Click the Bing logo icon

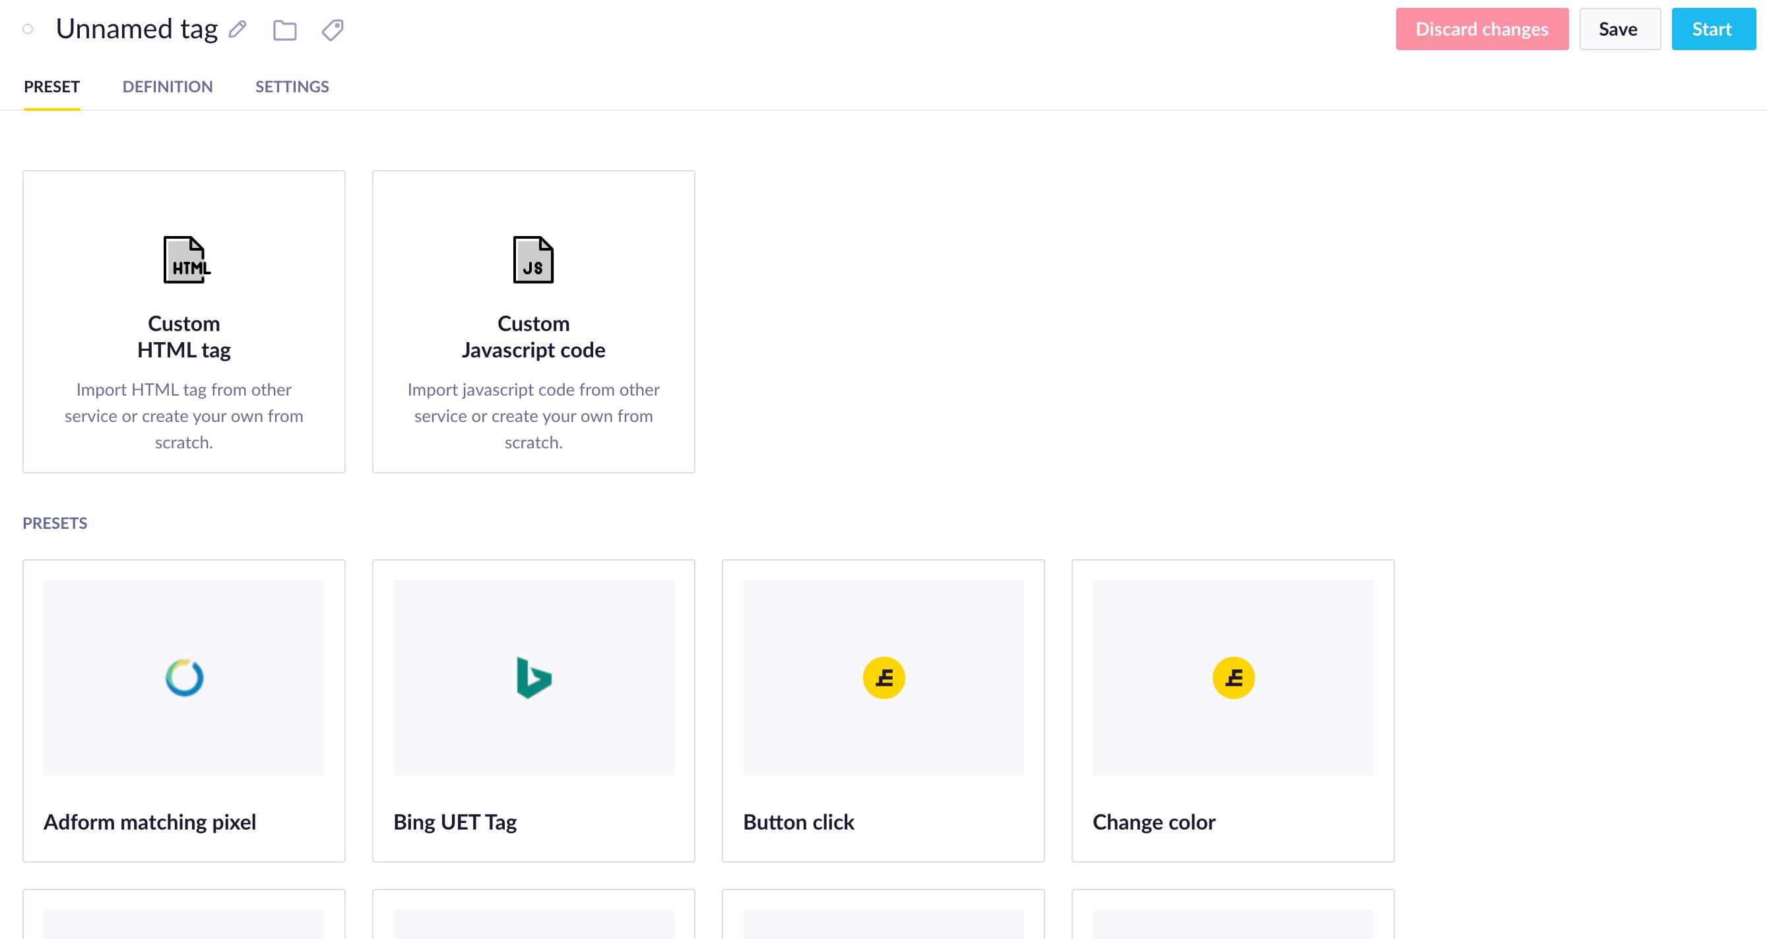(534, 677)
